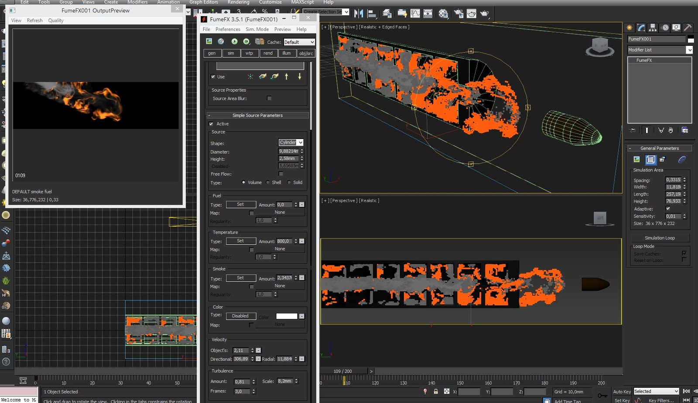Select the Solid type radio button

(x=289, y=183)
